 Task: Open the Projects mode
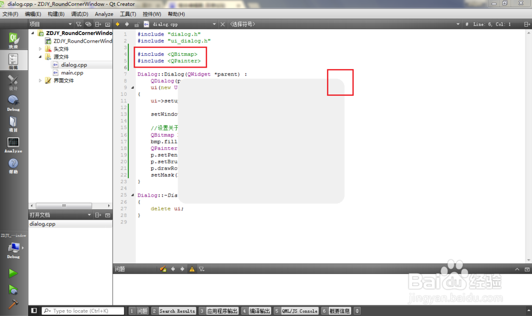point(14,123)
